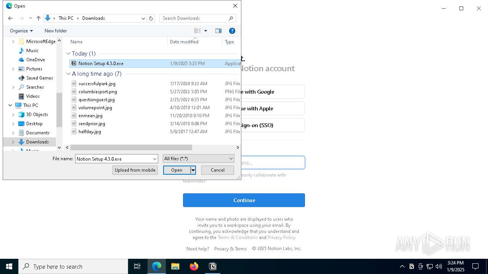Viewport: 488px width, 274px height.
Task: Open Music folder in navigation pane
Action: [32, 51]
